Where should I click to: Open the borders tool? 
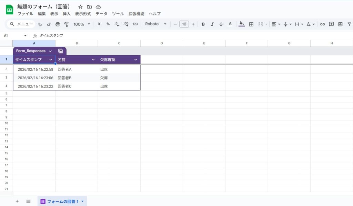(251, 24)
